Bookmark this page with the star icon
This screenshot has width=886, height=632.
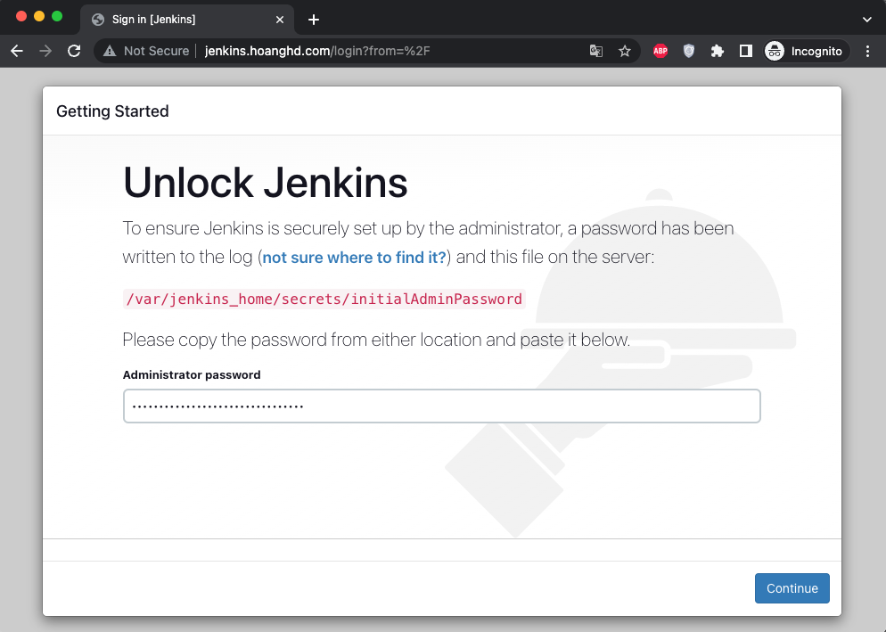click(x=624, y=51)
